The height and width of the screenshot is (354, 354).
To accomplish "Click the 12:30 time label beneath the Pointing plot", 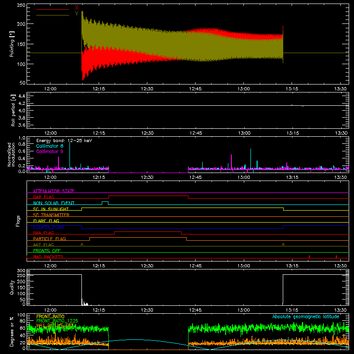I will pos(147,89).
